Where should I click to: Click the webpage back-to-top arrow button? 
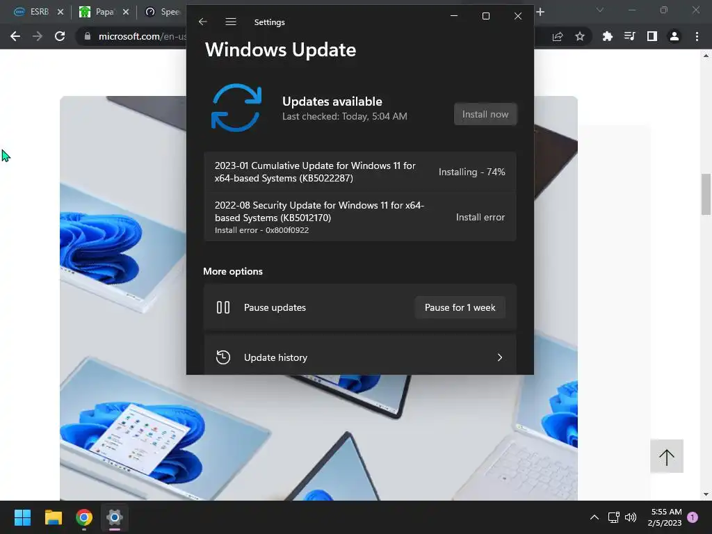tap(667, 456)
